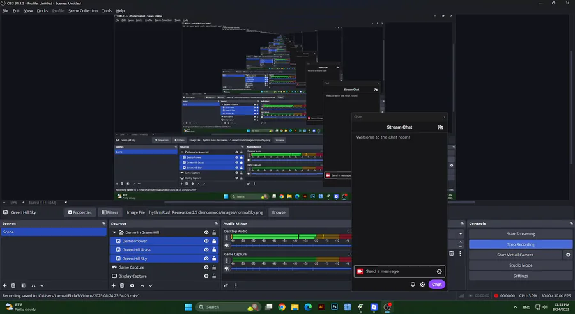Add a new scene with plus icon
Screen dimensions: 575x314
pos(4,285)
